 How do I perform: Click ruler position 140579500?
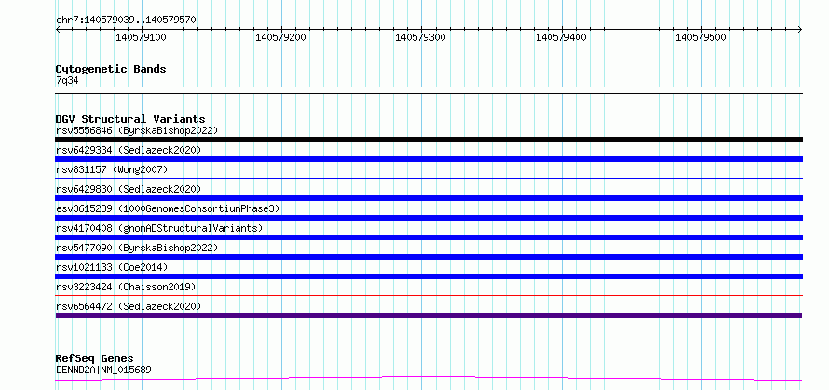coord(700,37)
